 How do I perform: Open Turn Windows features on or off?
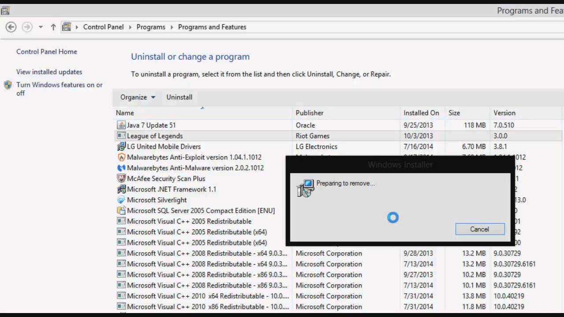(x=59, y=89)
